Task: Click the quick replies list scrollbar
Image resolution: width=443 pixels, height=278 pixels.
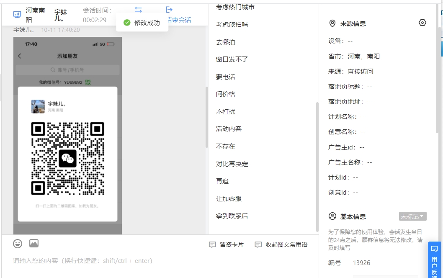Action: (317, 167)
